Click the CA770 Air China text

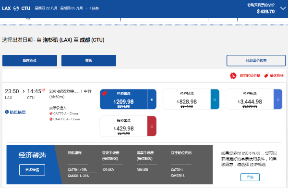coord(66,113)
